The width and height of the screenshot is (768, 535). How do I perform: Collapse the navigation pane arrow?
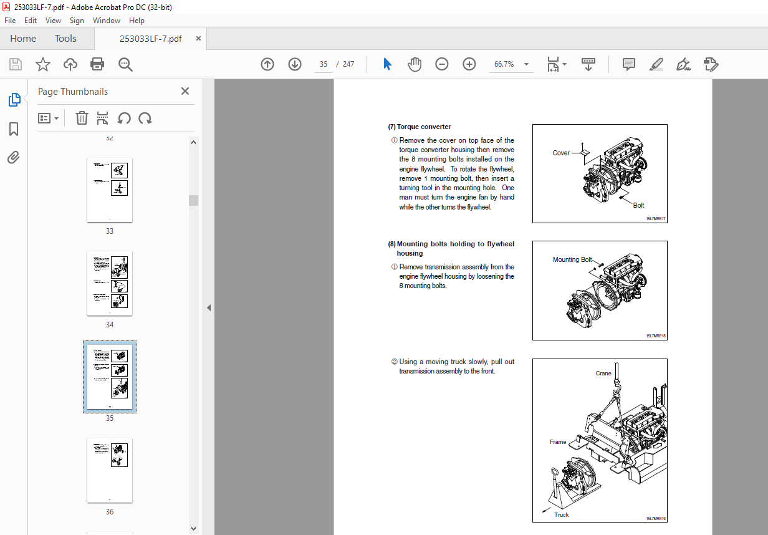coord(209,307)
